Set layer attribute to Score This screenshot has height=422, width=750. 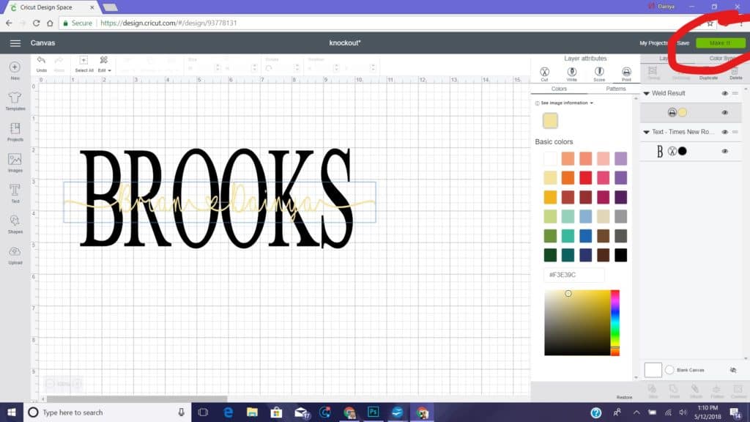tap(599, 73)
